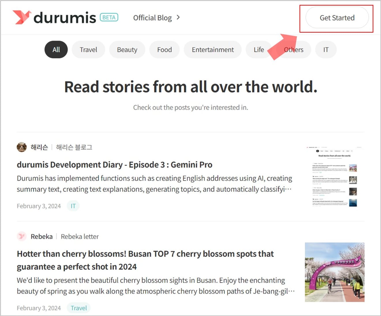Open the 해리슨 블로그 blog link

click(x=74, y=147)
